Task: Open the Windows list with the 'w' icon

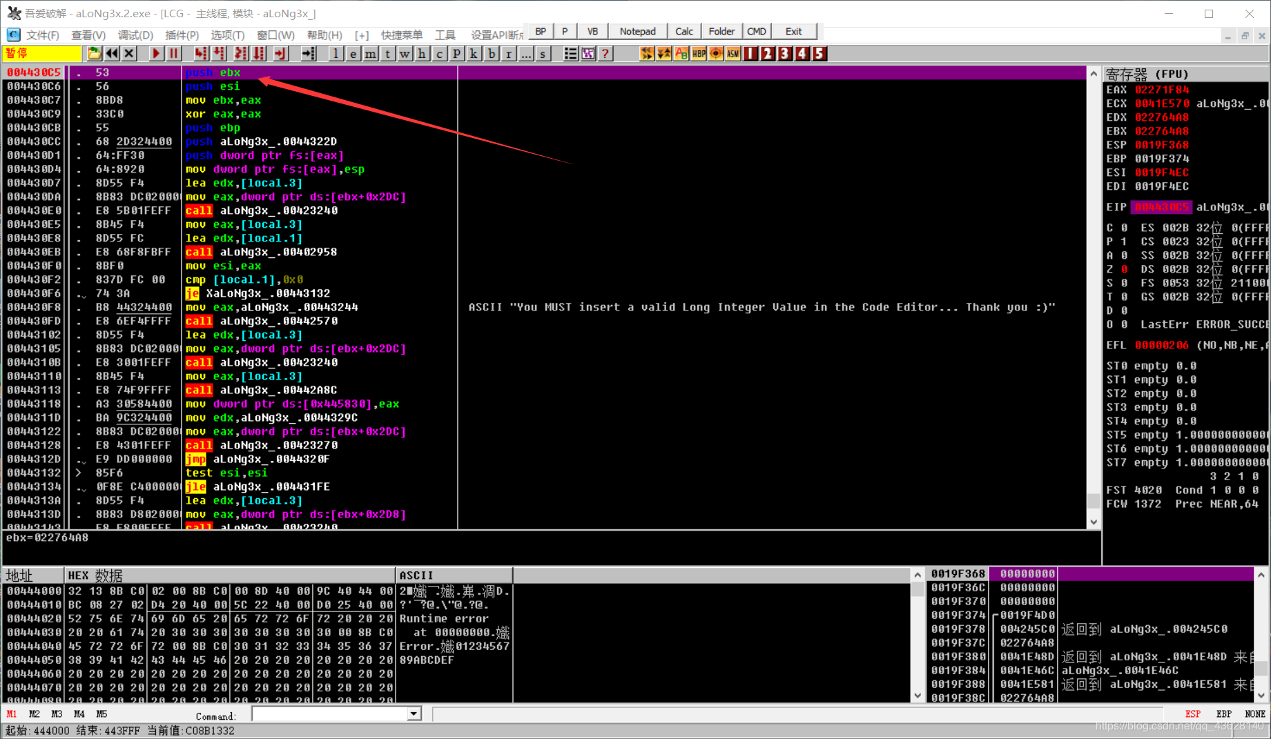Action: [x=405, y=53]
